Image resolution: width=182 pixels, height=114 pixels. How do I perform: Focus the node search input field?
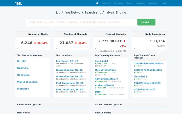click(82, 22)
